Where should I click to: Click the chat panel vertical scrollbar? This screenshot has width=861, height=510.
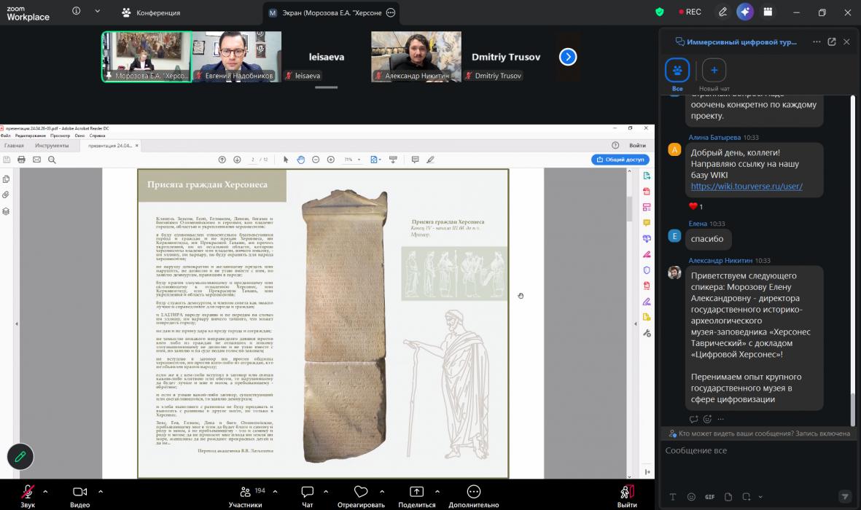(x=853, y=261)
